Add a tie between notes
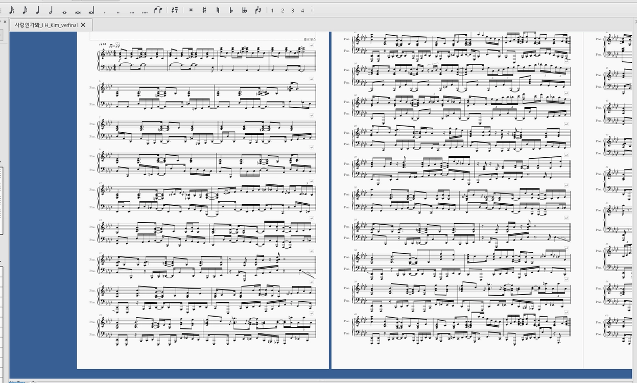The image size is (637, 383). [159, 10]
